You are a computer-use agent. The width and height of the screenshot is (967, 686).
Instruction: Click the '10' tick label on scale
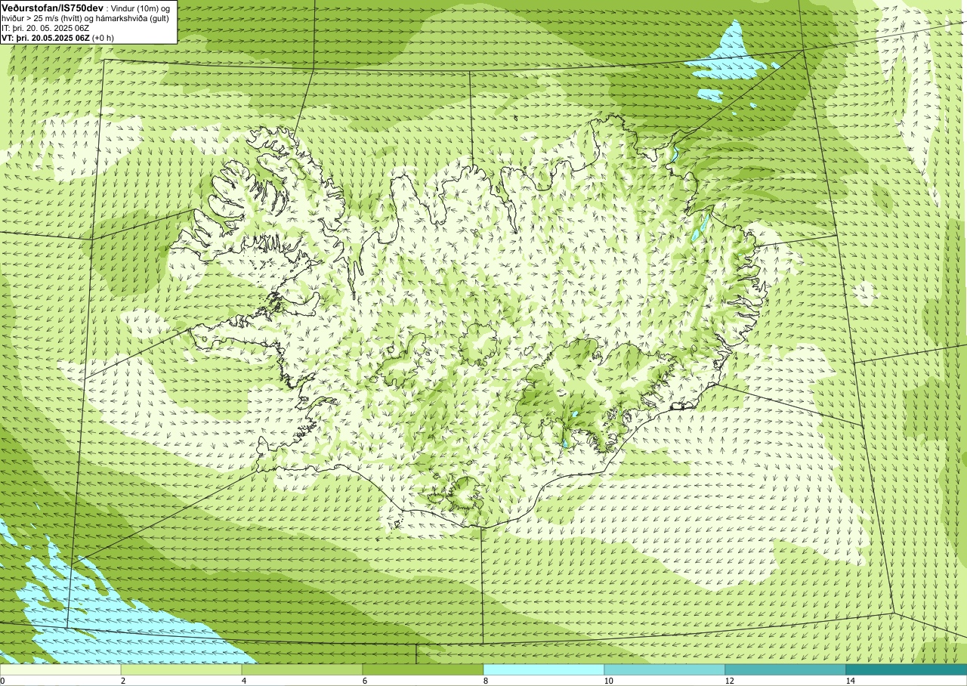(609, 681)
